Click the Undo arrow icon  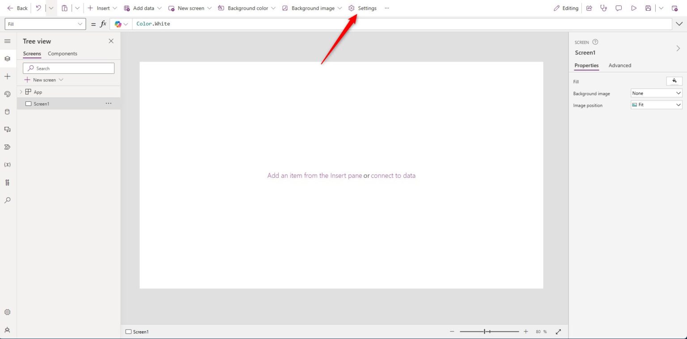point(38,8)
